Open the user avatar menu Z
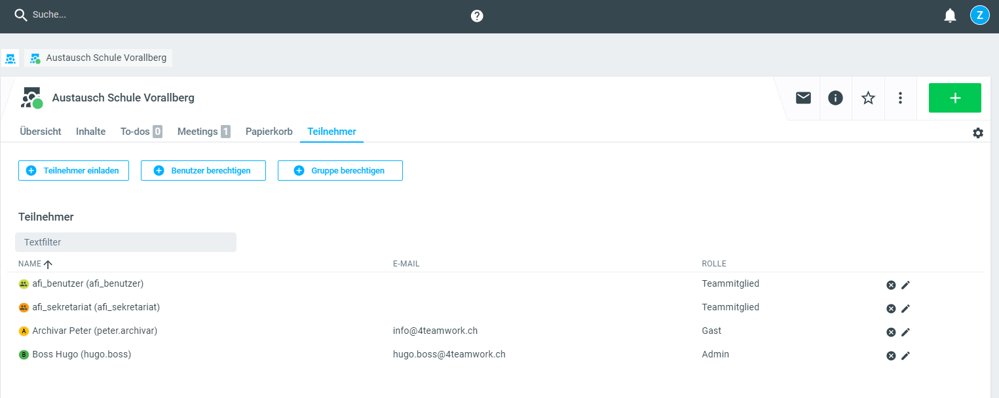 coord(979,16)
